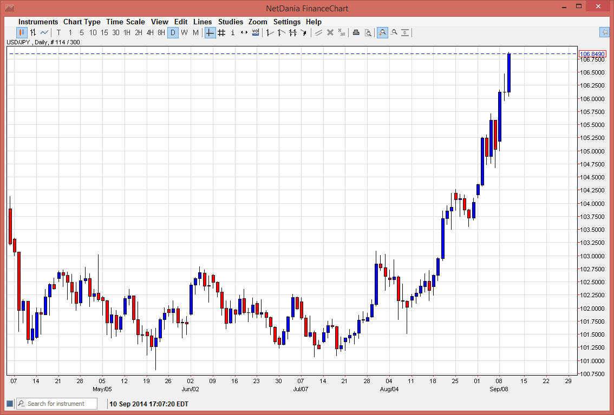Show volume with the vol icon
The image size is (614, 415).
click(255, 32)
